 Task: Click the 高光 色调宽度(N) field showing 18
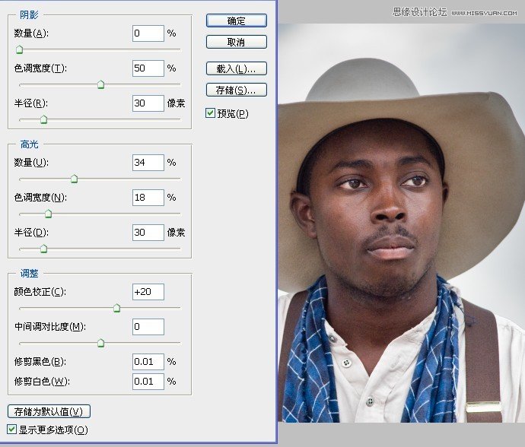pyautogui.click(x=148, y=198)
